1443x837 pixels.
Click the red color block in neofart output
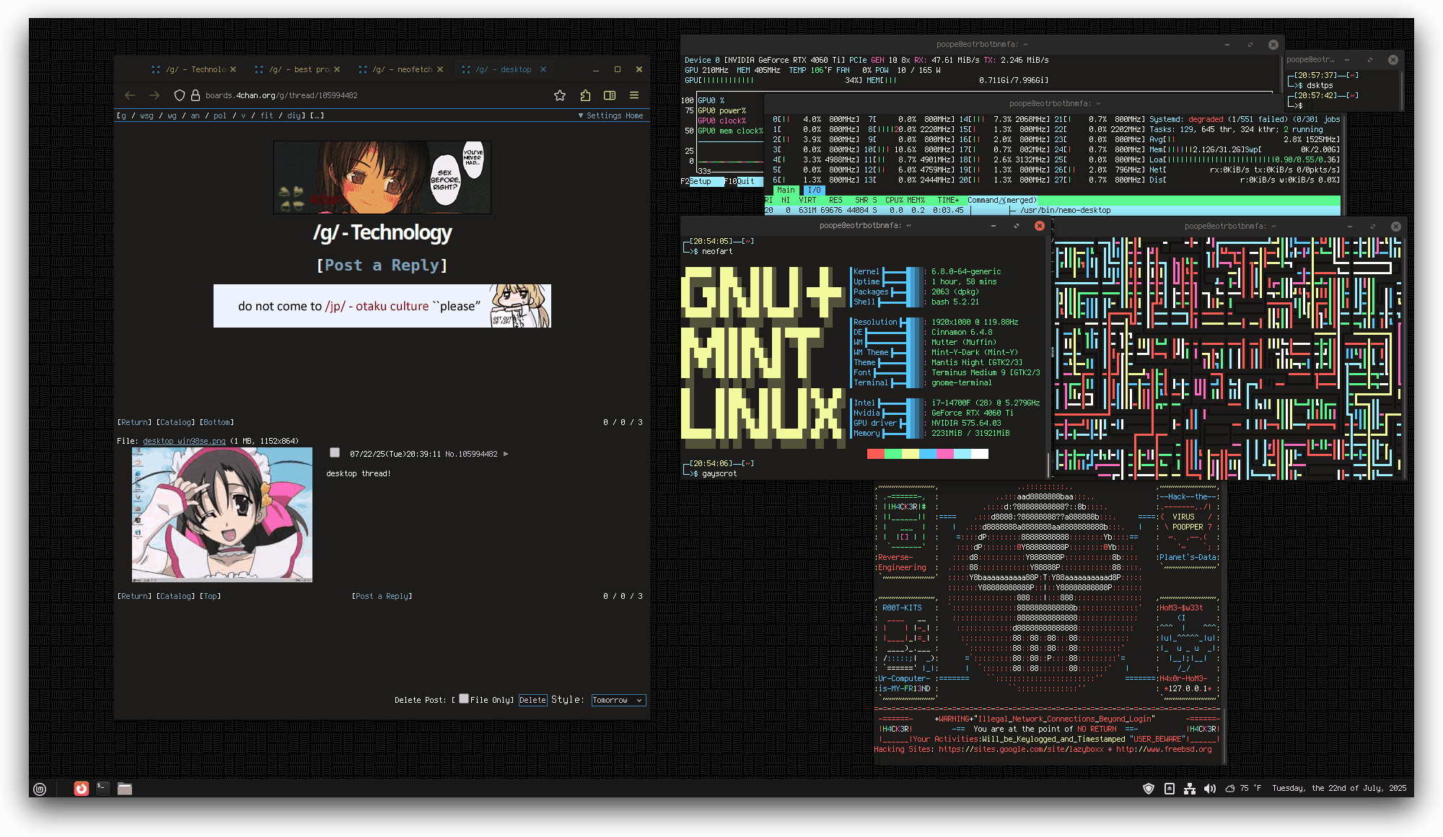click(875, 454)
